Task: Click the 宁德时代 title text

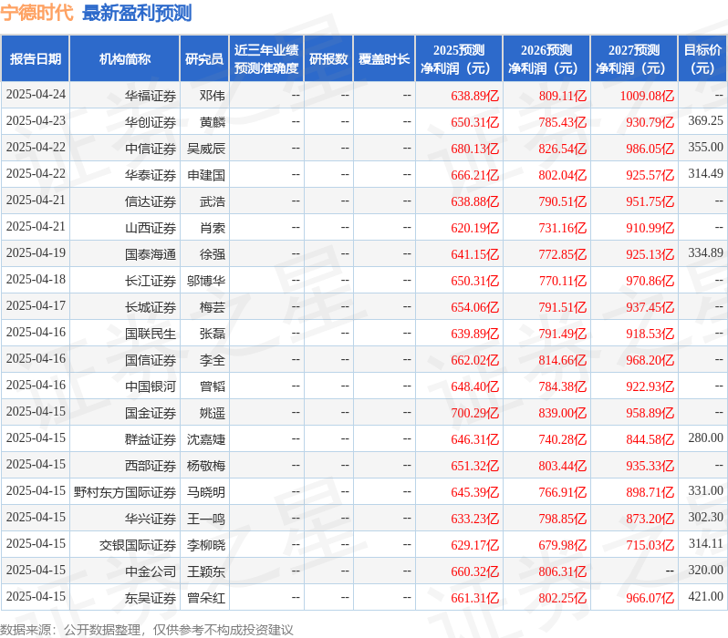Action: click(x=36, y=13)
